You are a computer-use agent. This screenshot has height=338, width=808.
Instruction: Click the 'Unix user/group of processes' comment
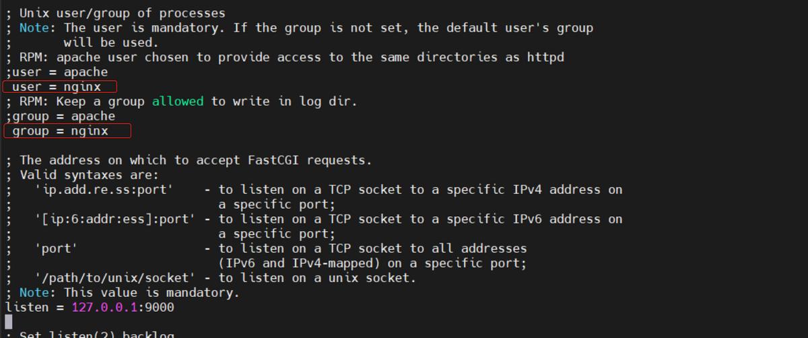click(x=123, y=13)
